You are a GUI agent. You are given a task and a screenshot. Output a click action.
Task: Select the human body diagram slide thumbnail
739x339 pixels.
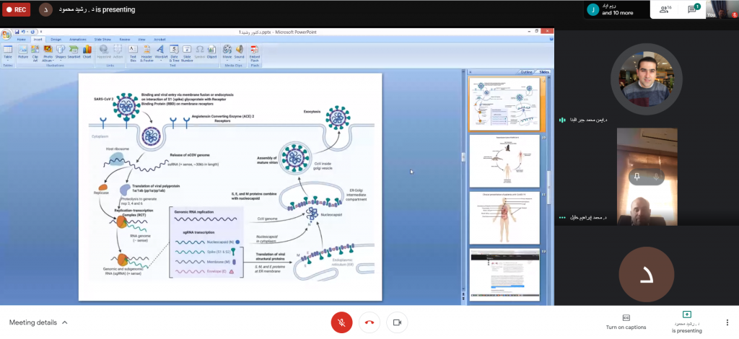pyautogui.click(x=504, y=218)
